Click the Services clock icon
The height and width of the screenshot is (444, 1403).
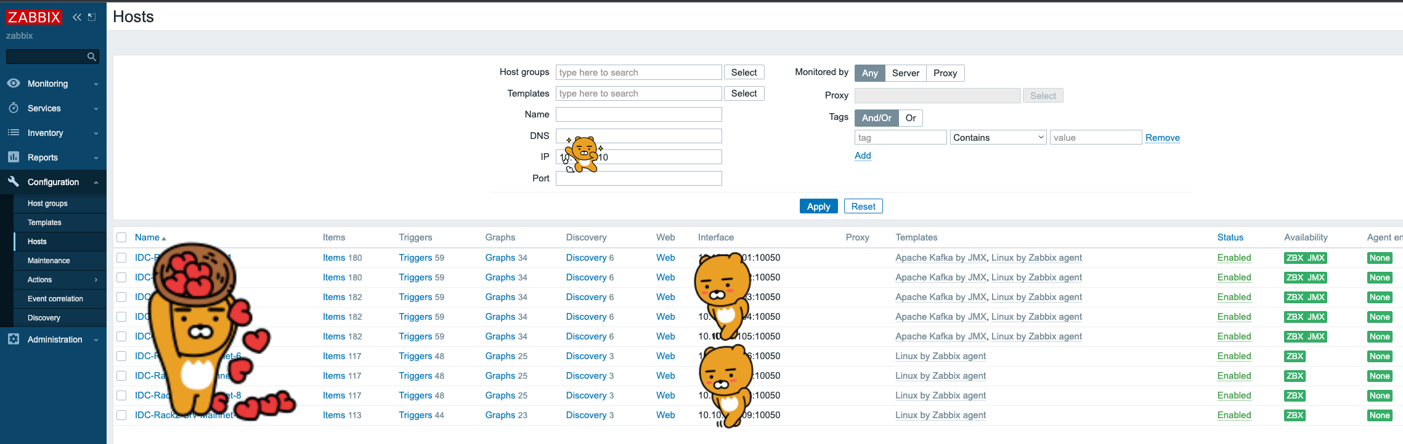point(14,108)
